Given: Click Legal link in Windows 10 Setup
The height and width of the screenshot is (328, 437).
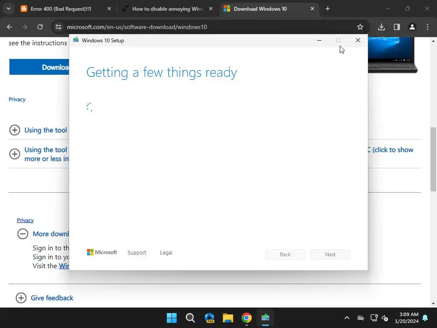Looking at the screenshot, I should 166,253.
